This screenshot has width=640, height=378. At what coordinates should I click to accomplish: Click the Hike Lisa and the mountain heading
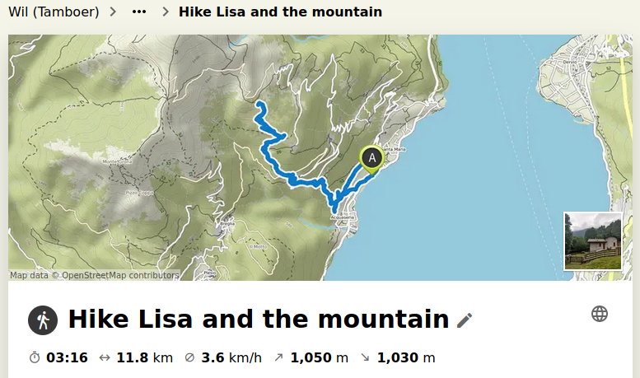[259, 320]
